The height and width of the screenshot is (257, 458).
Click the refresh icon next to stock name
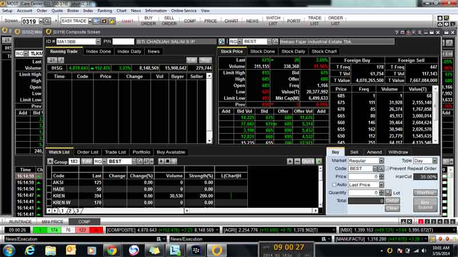tap(275, 42)
